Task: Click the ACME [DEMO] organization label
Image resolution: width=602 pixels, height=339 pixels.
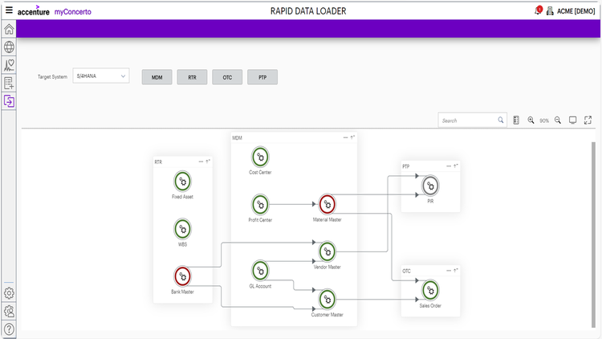Action: coord(576,11)
